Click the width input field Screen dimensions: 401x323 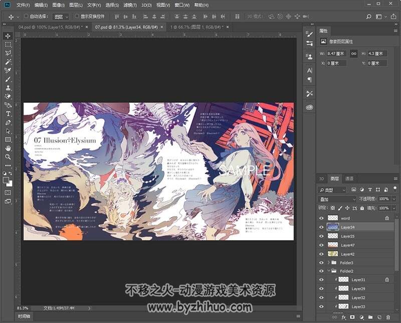pyautogui.click(x=336, y=54)
